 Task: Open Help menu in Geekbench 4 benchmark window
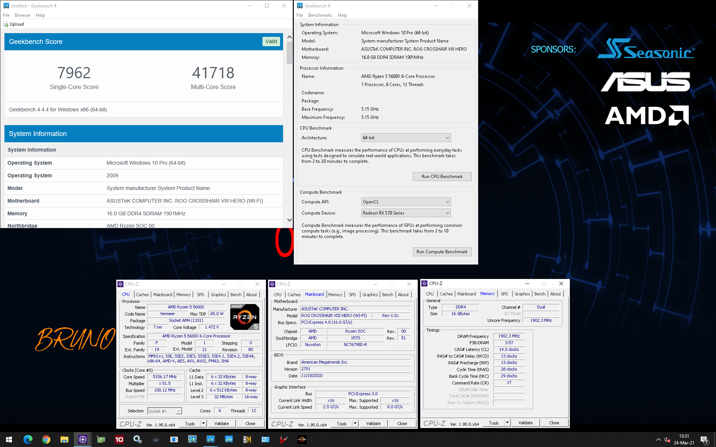pos(342,15)
